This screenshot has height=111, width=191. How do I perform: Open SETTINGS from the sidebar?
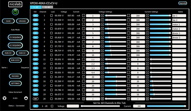[15, 83]
